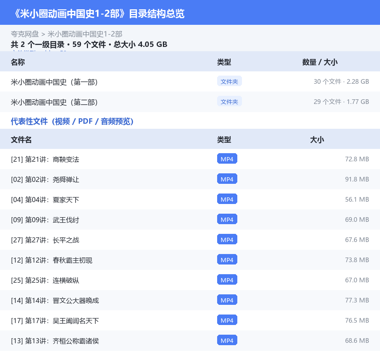This screenshot has width=380, height=363.
Task: Click the 数量 / 大小 column header
Action: pos(320,62)
